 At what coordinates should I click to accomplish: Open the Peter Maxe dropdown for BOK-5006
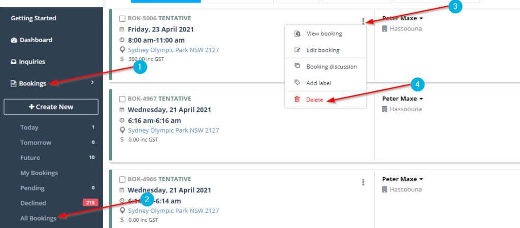click(x=403, y=18)
